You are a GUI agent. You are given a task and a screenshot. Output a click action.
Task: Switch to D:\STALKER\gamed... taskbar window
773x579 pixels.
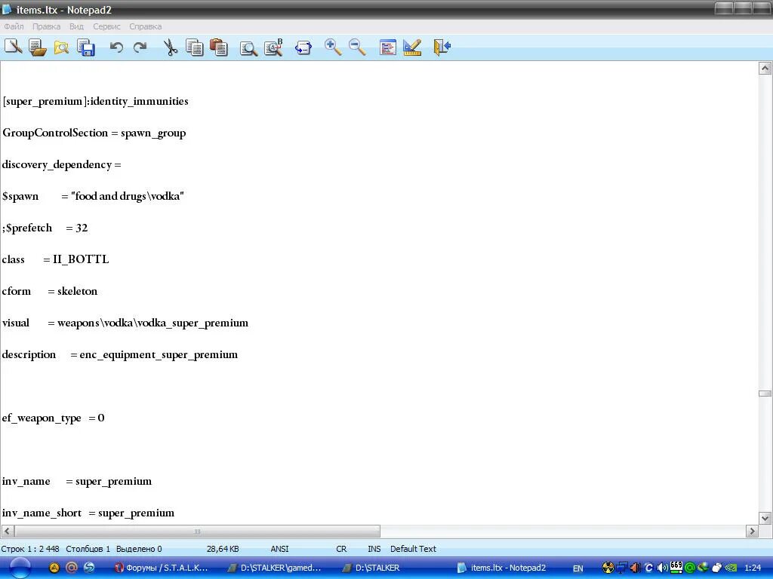coord(275,568)
